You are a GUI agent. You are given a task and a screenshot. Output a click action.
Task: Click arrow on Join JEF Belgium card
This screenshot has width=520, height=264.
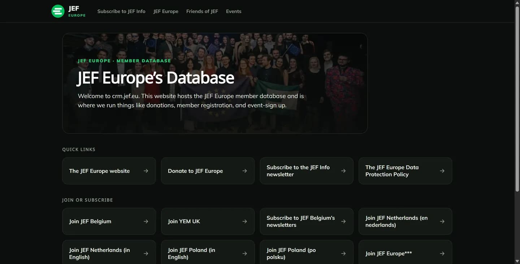(x=146, y=221)
